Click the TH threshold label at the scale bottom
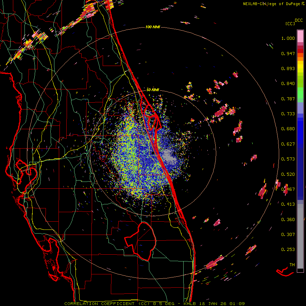Screen dimensions: 306x306 [x=292, y=265]
